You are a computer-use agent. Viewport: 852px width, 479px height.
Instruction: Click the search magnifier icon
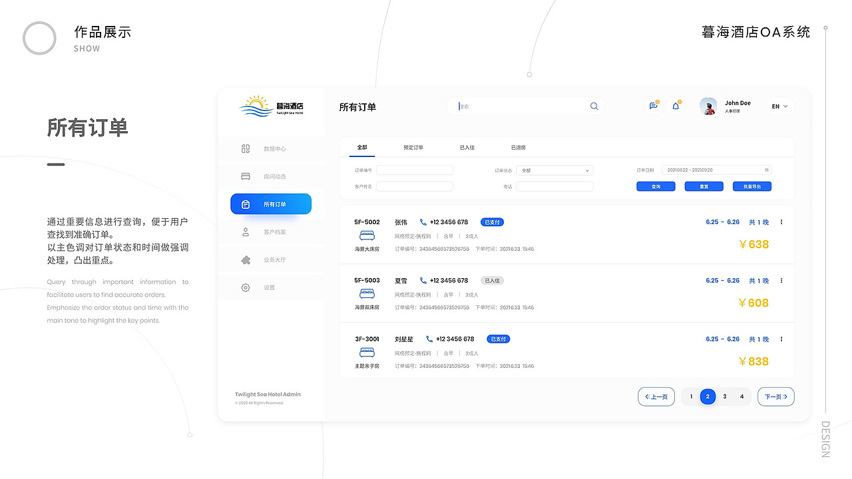click(x=594, y=106)
